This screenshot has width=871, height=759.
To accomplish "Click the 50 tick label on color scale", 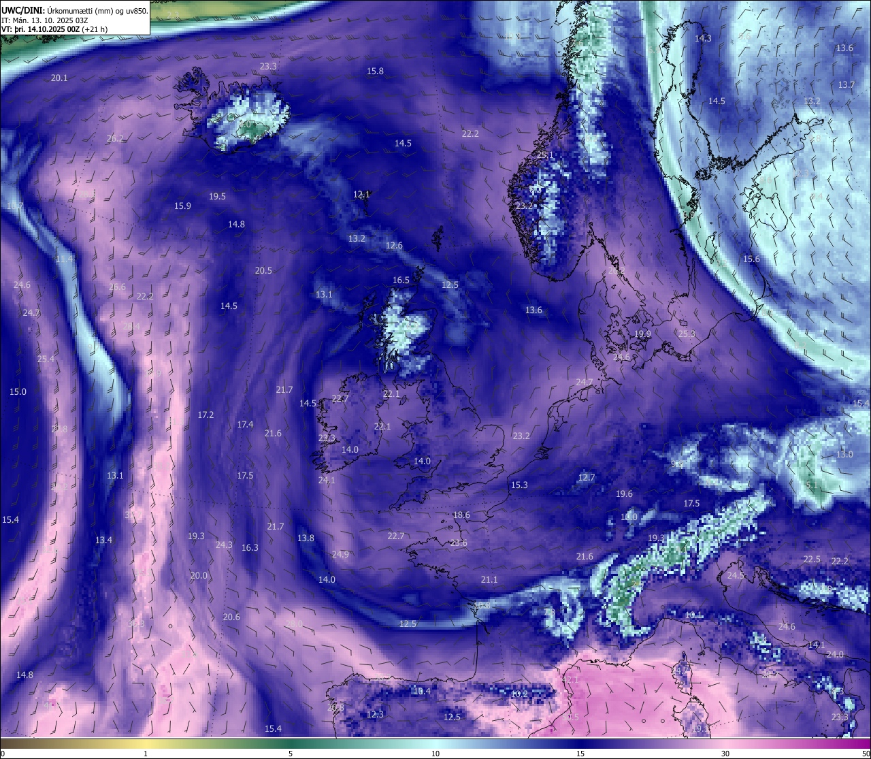I will pyautogui.click(x=865, y=754).
